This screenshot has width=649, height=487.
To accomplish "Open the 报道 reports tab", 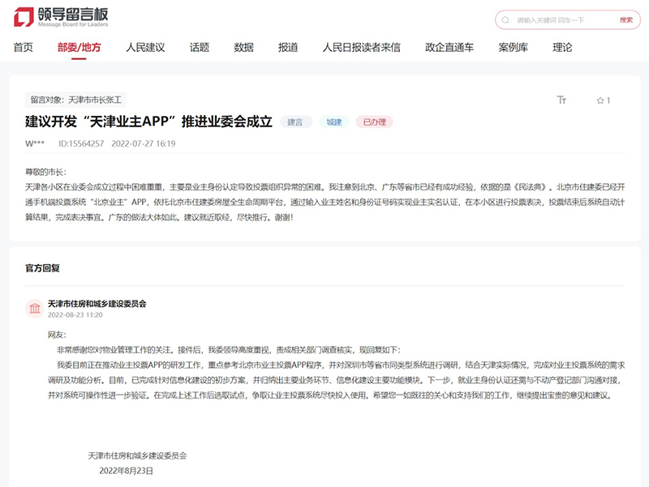I will pos(288,47).
